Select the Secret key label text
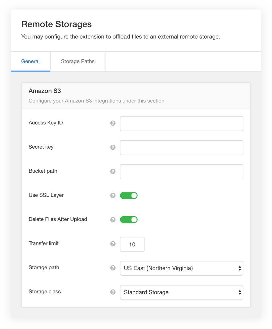 click(41, 147)
